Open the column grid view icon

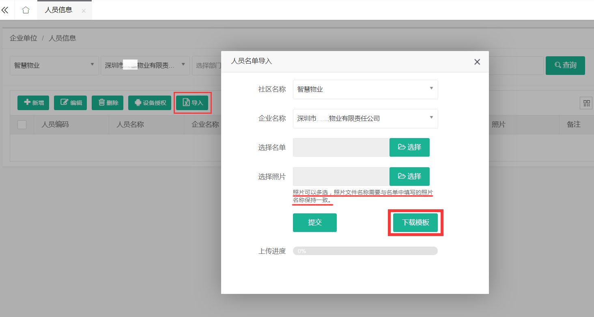pos(586,103)
